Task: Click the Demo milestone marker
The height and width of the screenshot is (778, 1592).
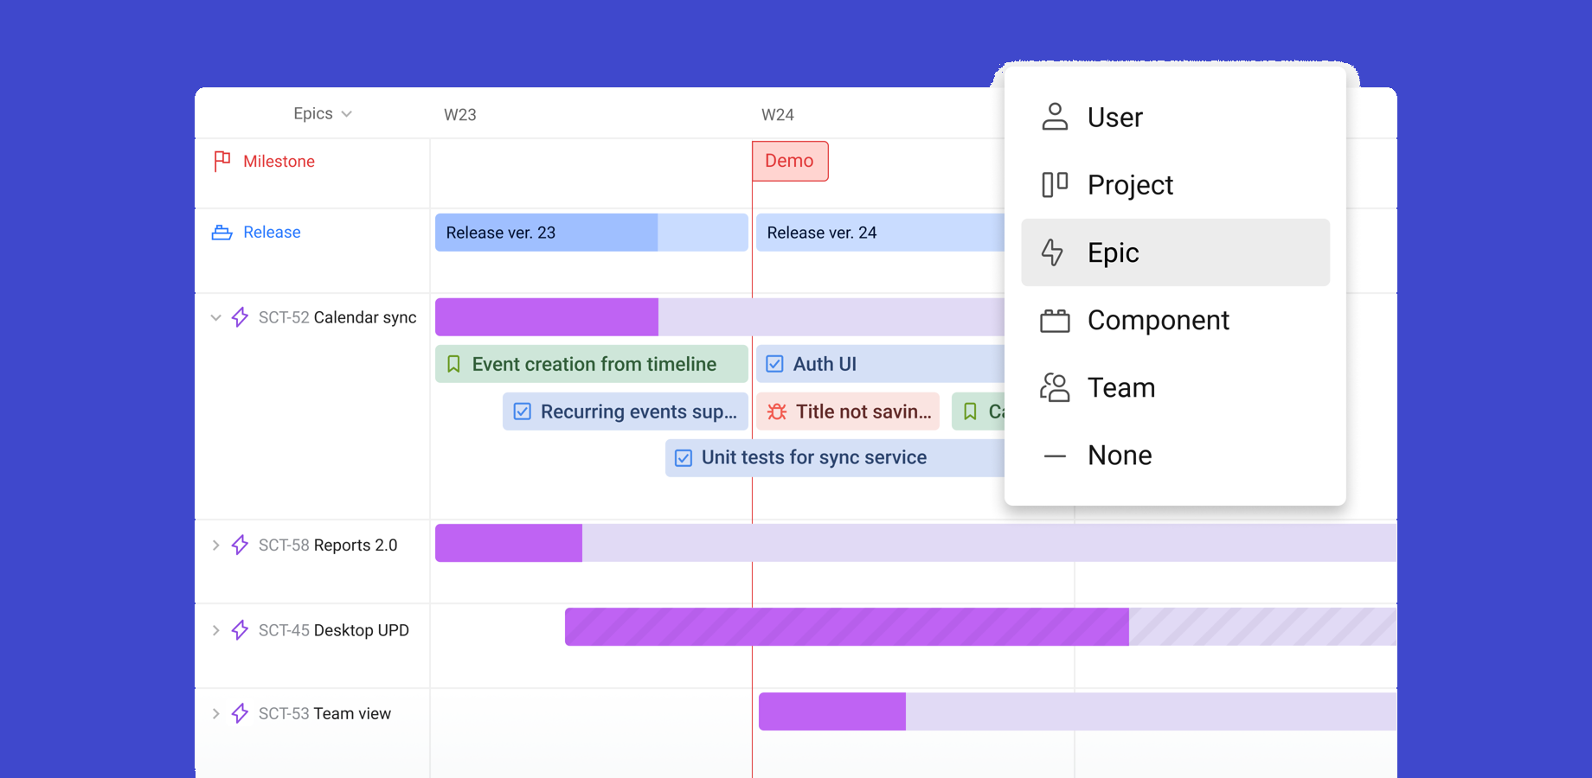Action: (x=789, y=161)
